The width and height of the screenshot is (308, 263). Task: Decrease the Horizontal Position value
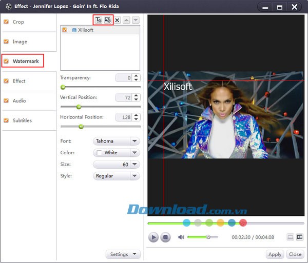pos(136,119)
